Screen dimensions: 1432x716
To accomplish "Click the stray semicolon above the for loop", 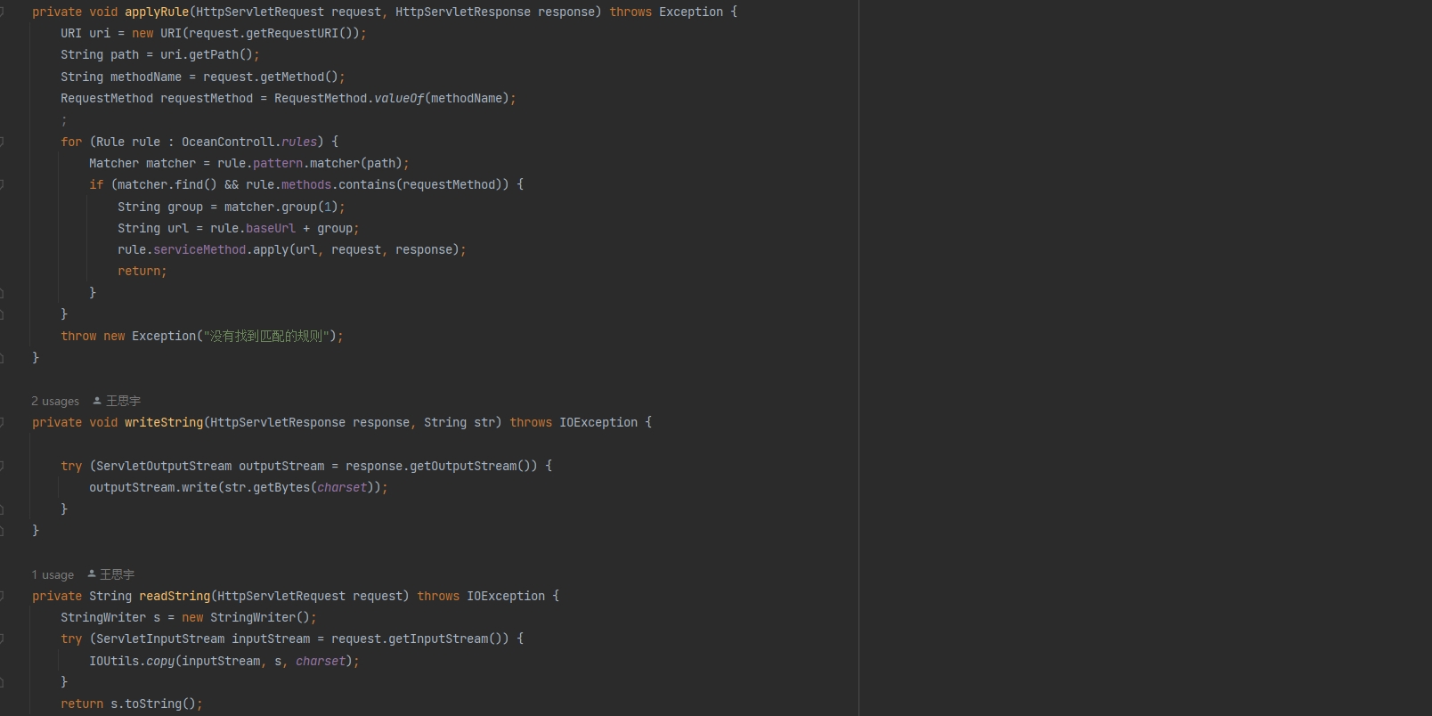I will click(64, 120).
